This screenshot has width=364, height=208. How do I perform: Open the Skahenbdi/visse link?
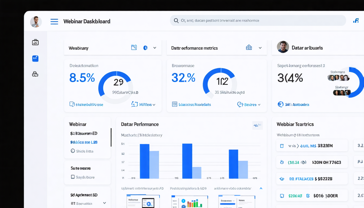[x=86, y=104]
